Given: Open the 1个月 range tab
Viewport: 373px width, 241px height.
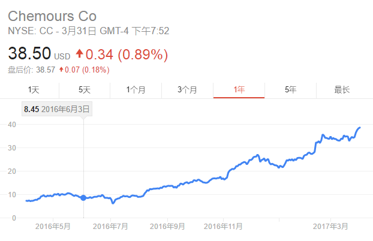Looking at the screenshot, I should coord(136,90).
